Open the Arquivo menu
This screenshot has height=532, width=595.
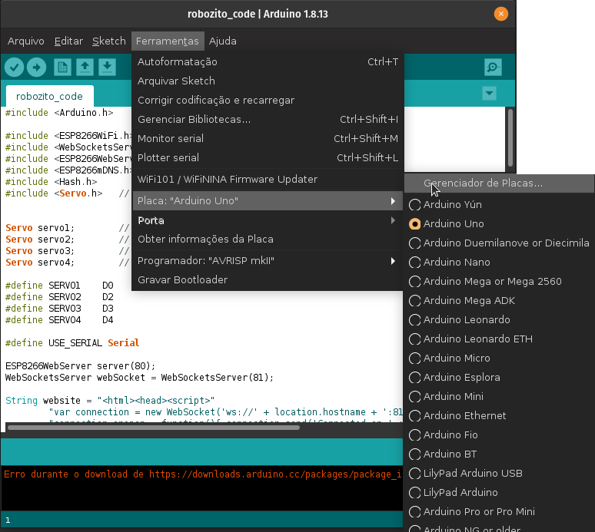point(26,41)
